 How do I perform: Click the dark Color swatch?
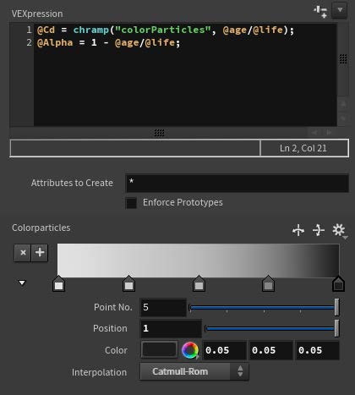(160, 349)
